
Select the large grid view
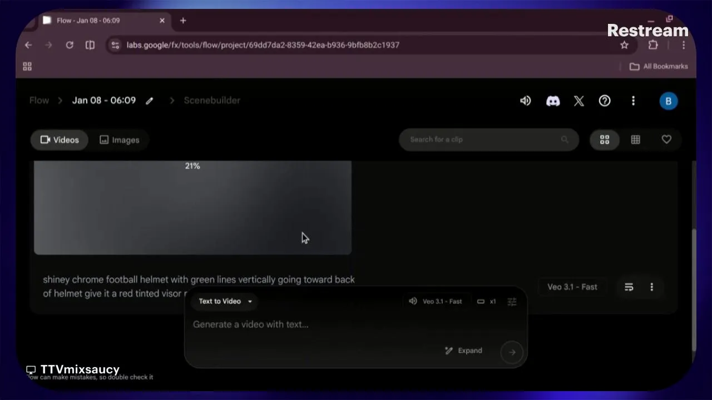click(x=605, y=140)
